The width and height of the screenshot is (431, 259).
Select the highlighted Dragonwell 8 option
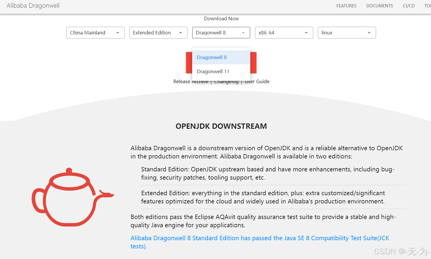[212, 57]
